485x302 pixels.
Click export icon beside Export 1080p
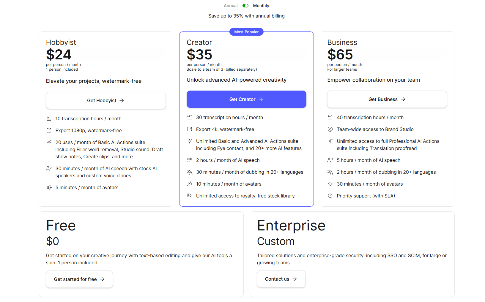(x=49, y=130)
